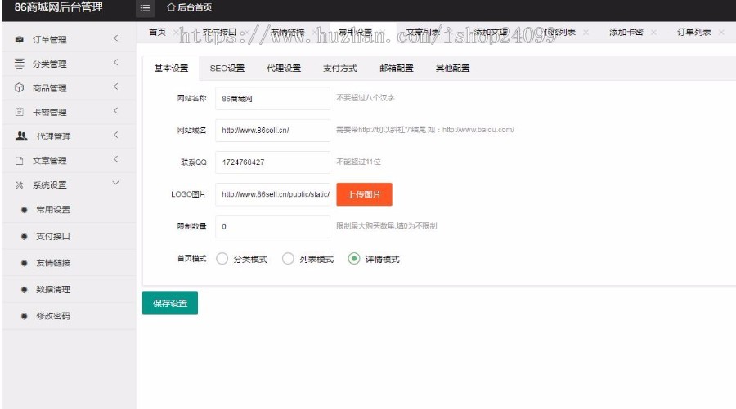The height and width of the screenshot is (409, 736).
Task: Open the 添加卡密 page tab
Action: (x=626, y=33)
